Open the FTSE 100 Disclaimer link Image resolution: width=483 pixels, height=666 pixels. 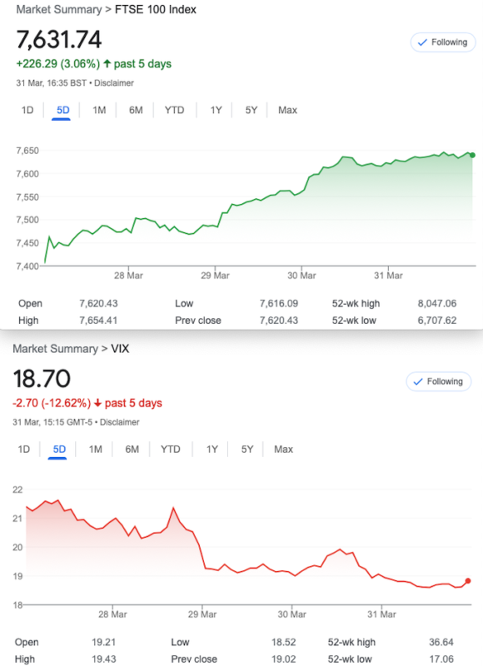point(114,83)
